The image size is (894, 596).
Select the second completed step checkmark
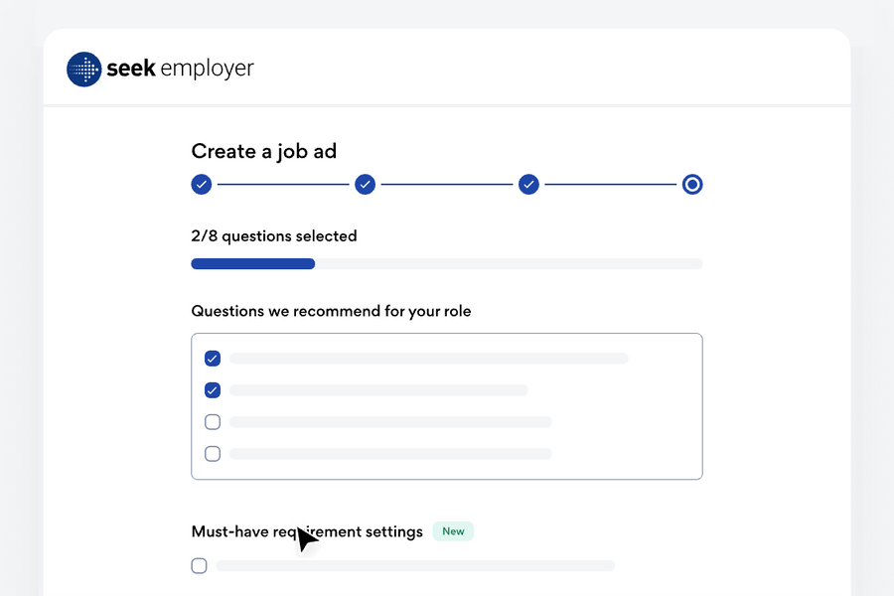(x=366, y=184)
